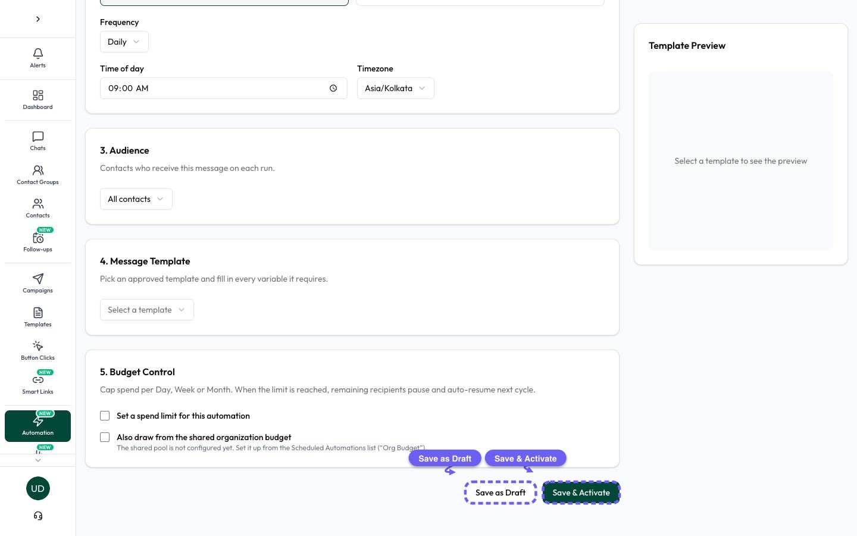Open the Frequency Daily dropdown

click(x=124, y=42)
